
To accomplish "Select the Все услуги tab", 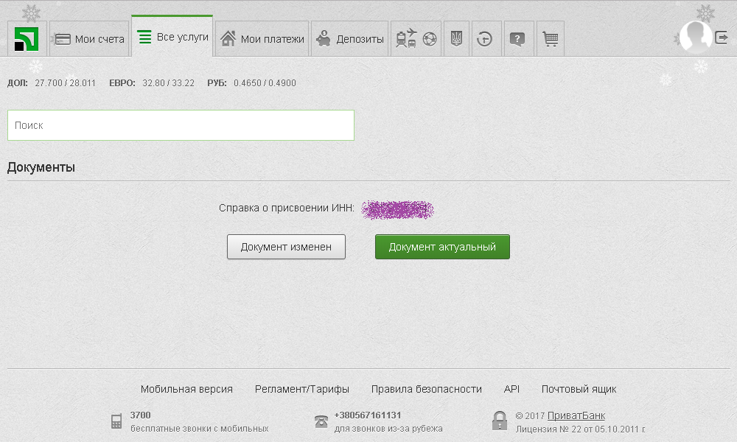I will (172, 37).
